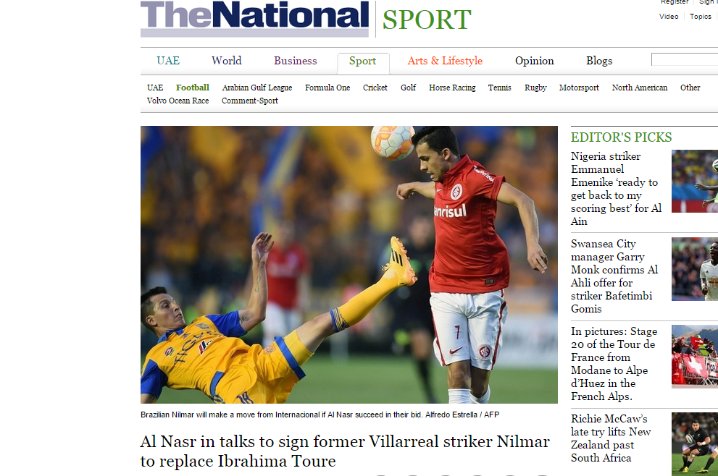718x476 pixels.
Task: Click the Swansea City Gomis story thumbnail
Action: pos(695,269)
